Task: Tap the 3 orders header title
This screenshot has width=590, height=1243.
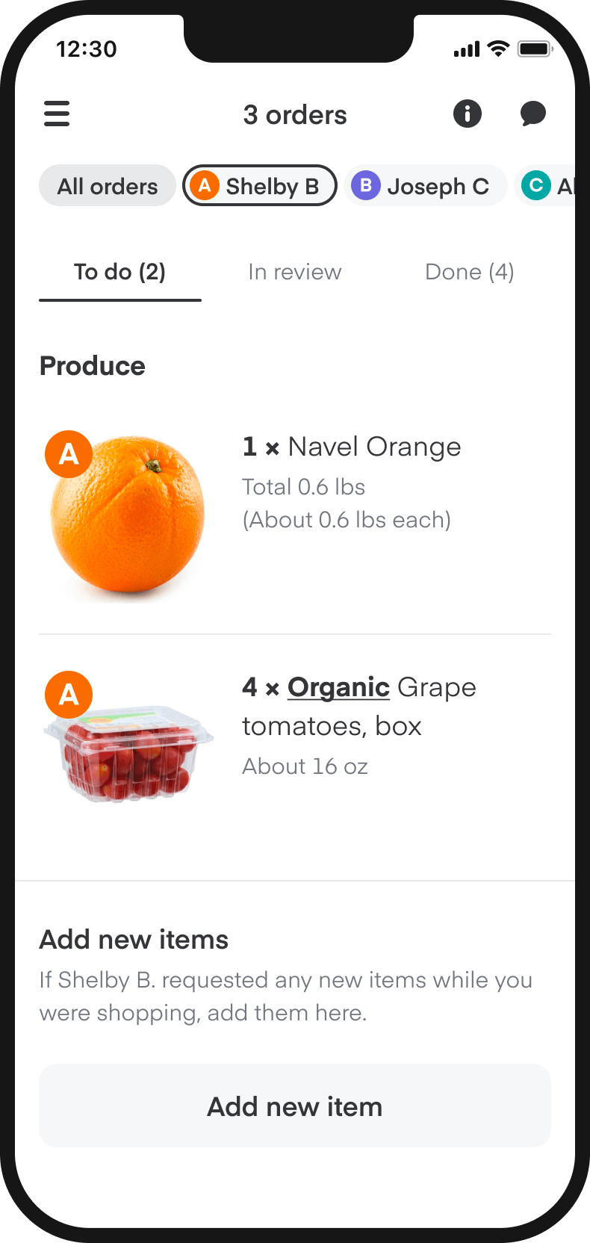Action: click(x=295, y=115)
